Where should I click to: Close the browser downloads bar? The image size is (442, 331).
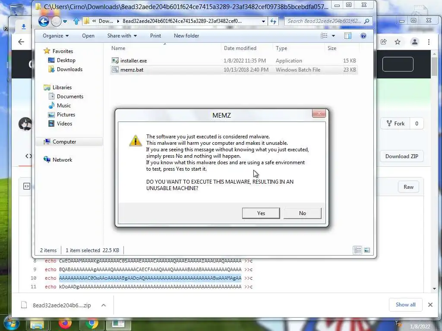430,305
